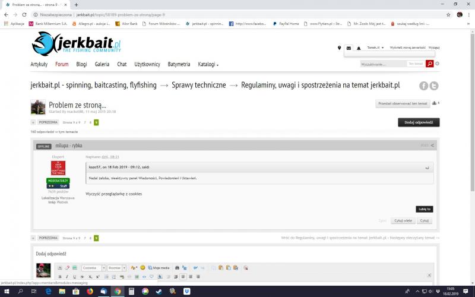This screenshot has width=475, height=297.
Task: Open the Katalogi dropdown menu
Action: click(x=208, y=64)
